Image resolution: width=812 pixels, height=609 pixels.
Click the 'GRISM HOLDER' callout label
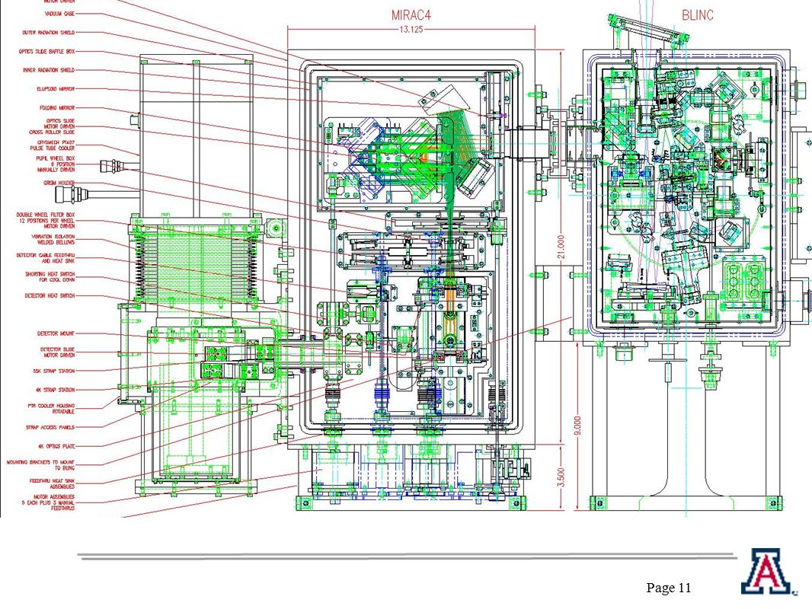(59, 183)
